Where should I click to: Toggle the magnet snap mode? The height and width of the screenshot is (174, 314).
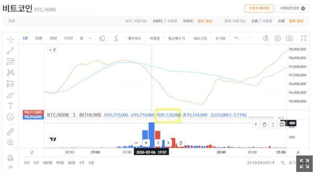coord(10,158)
